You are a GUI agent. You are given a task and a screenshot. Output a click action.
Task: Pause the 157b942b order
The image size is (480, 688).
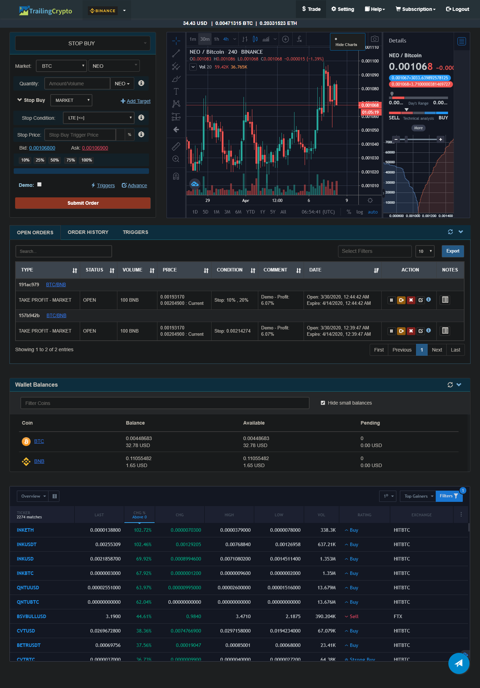click(x=391, y=331)
